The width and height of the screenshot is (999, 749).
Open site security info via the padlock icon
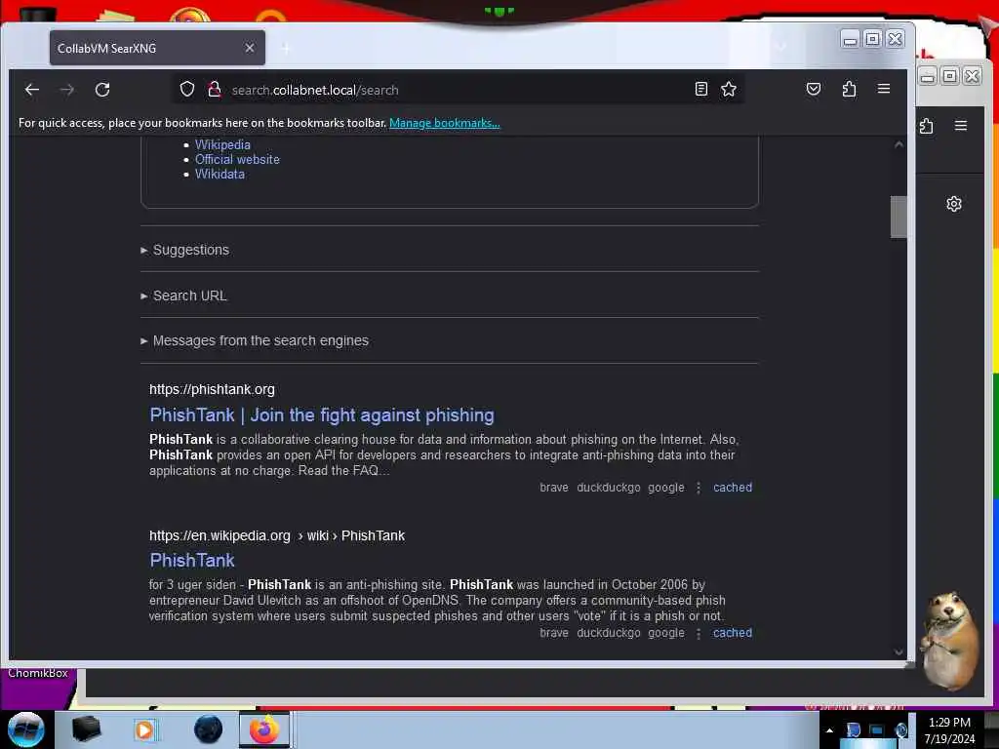(215, 89)
